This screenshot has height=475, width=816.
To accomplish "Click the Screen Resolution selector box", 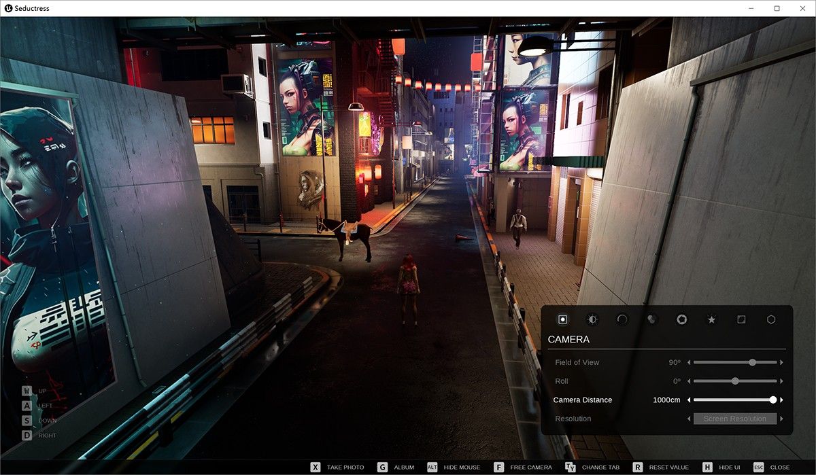I will pos(734,419).
